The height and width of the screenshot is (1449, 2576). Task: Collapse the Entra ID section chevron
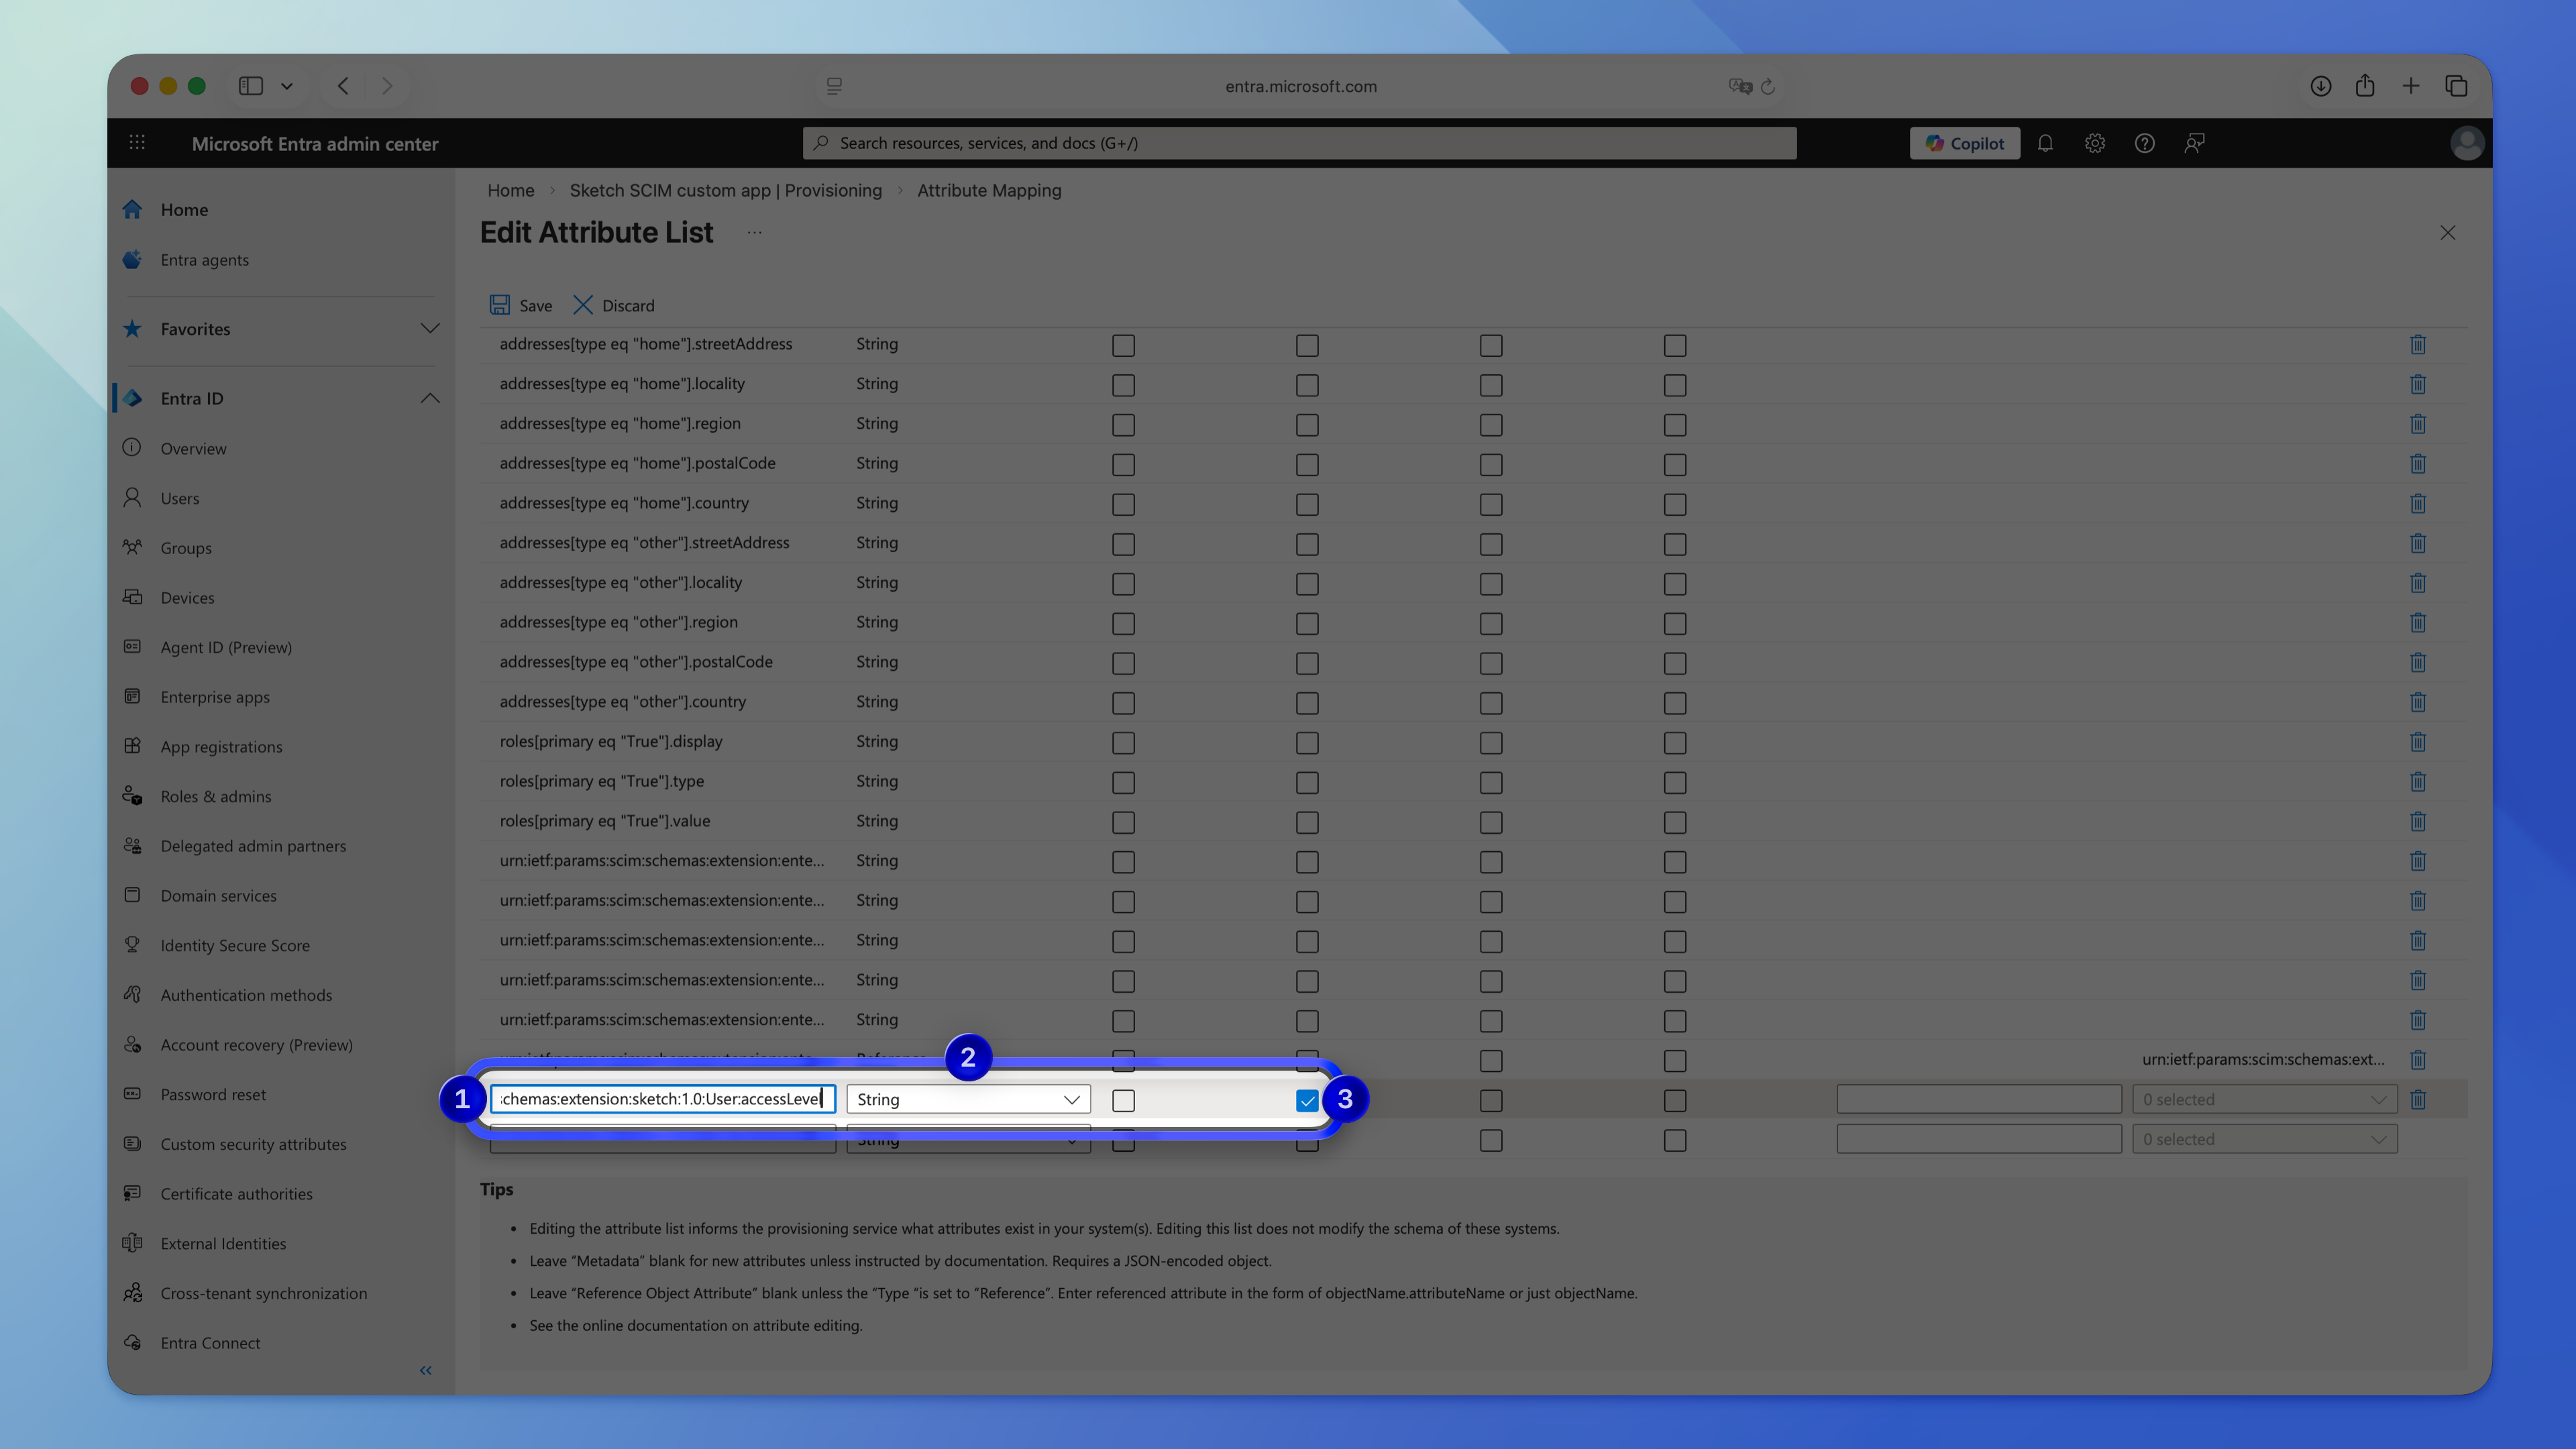coord(429,397)
